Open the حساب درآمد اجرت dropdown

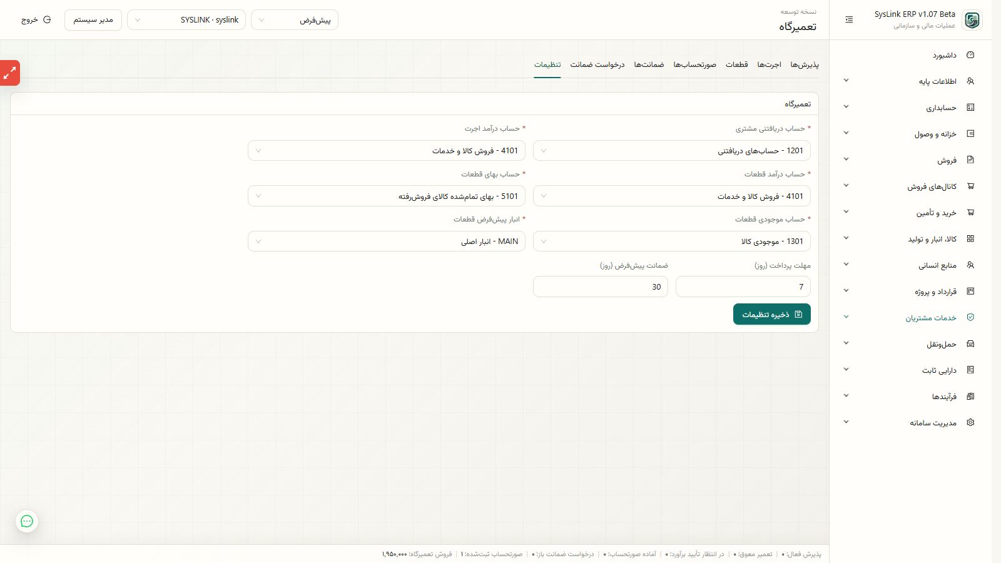[387, 151]
